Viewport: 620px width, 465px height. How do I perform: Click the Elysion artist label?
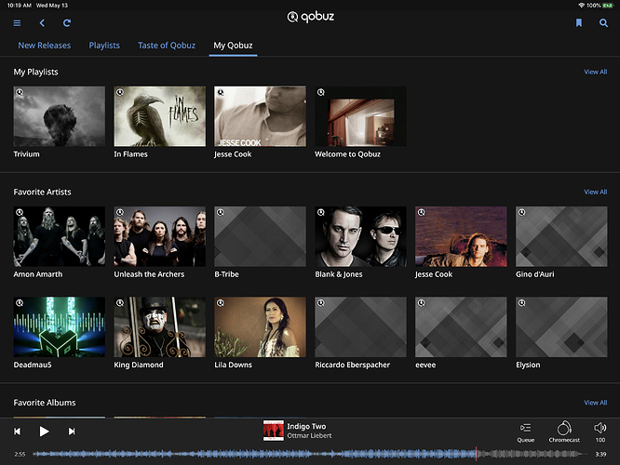coord(528,365)
